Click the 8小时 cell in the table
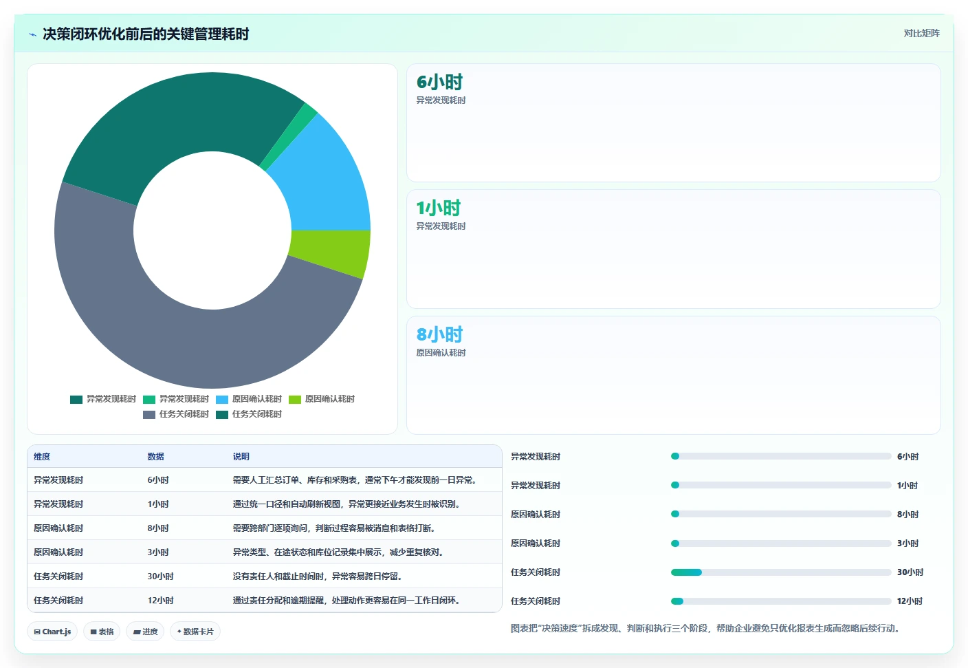The image size is (968, 668). click(x=158, y=528)
